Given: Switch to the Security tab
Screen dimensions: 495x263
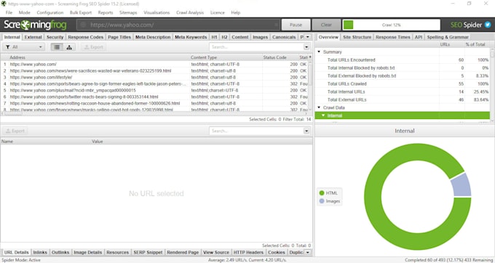Looking at the screenshot, I should (x=55, y=37).
